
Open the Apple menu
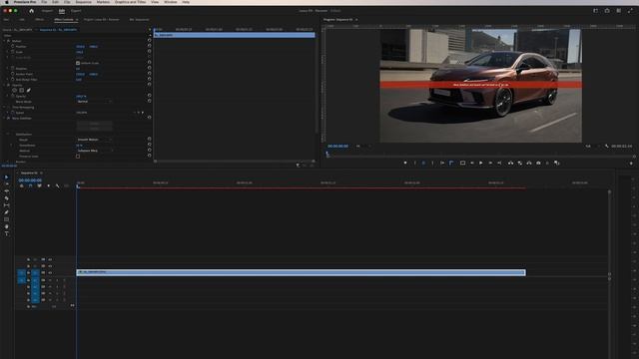(x=7, y=2)
